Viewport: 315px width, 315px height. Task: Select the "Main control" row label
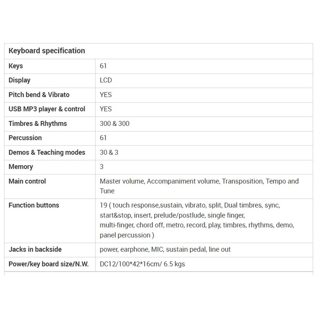click(x=27, y=181)
